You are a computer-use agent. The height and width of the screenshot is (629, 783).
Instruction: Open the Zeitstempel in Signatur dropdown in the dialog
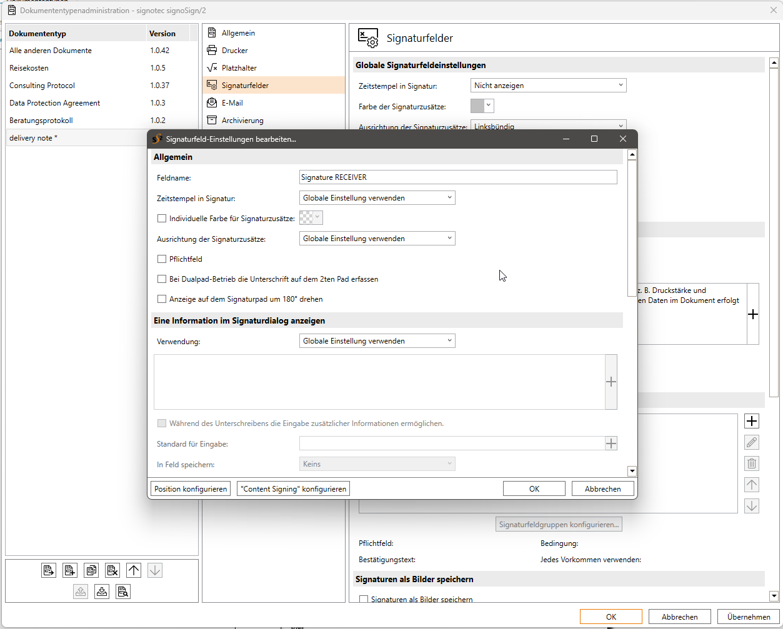tap(377, 198)
